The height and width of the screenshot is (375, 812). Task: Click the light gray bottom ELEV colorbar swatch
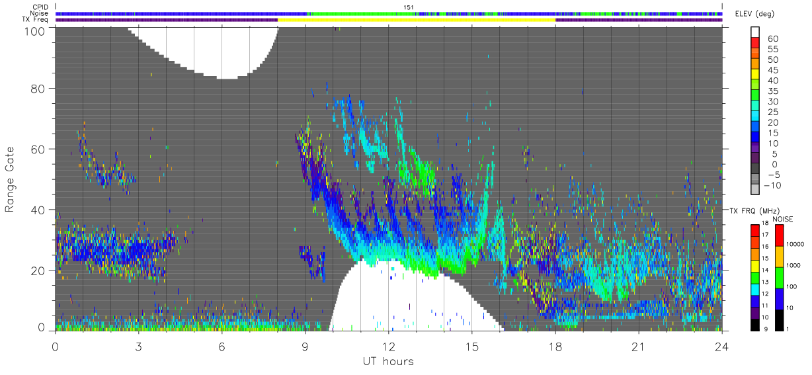pyautogui.click(x=756, y=190)
